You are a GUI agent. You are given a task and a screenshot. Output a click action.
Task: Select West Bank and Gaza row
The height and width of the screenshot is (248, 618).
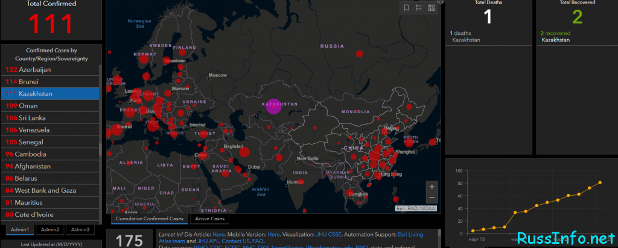point(50,190)
